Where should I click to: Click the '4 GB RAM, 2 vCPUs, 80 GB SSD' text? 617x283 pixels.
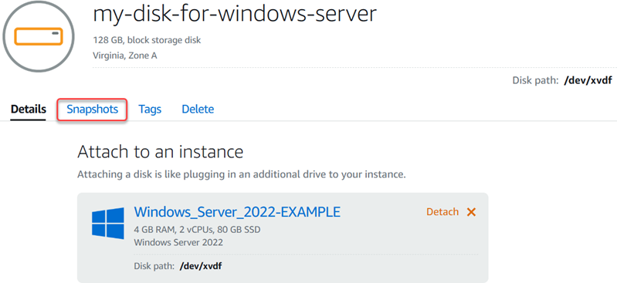[197, 229]
